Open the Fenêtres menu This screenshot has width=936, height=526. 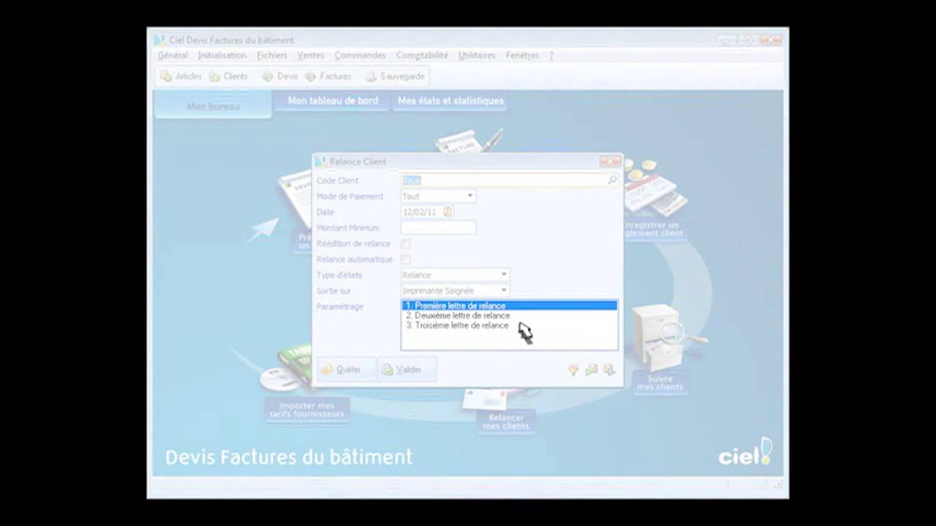coord(522,56)
